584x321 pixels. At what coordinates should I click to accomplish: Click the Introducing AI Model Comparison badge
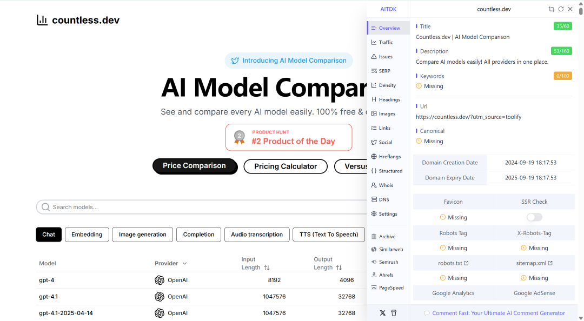pos(289,61)
